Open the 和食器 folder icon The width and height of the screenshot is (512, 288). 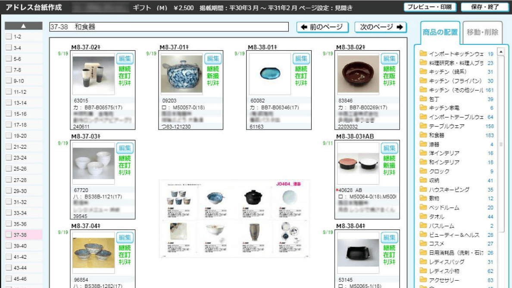point(423,135)
